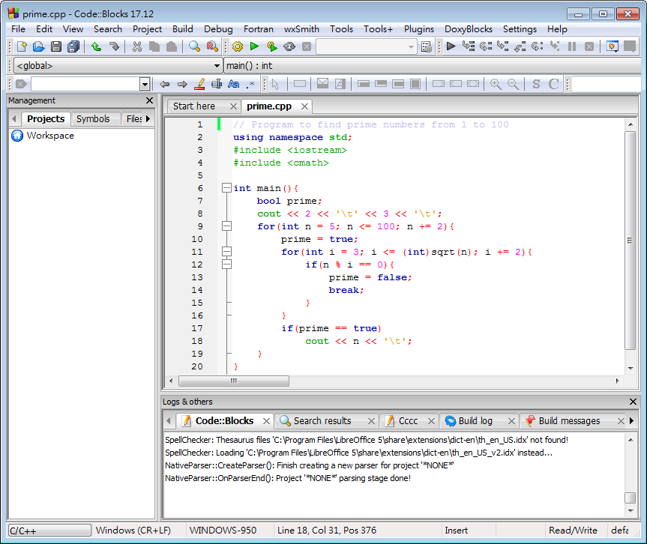The image size is (647, 544).
Task: Start debugger with Debug/Continue arrow
Action: [451, 46]
